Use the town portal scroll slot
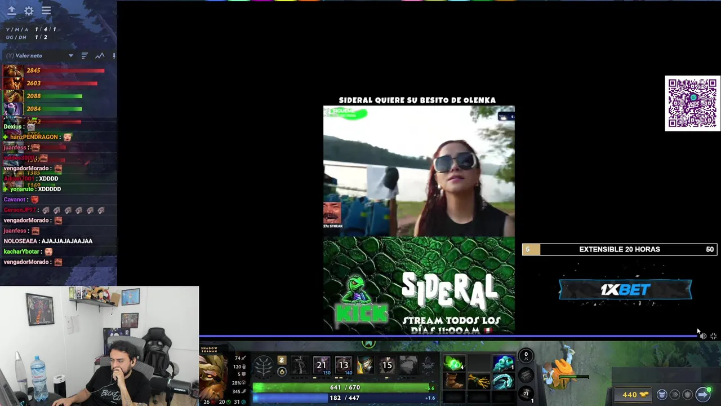Image resolution: width=721 pixels, height=406 pixels. click(526, 394)
